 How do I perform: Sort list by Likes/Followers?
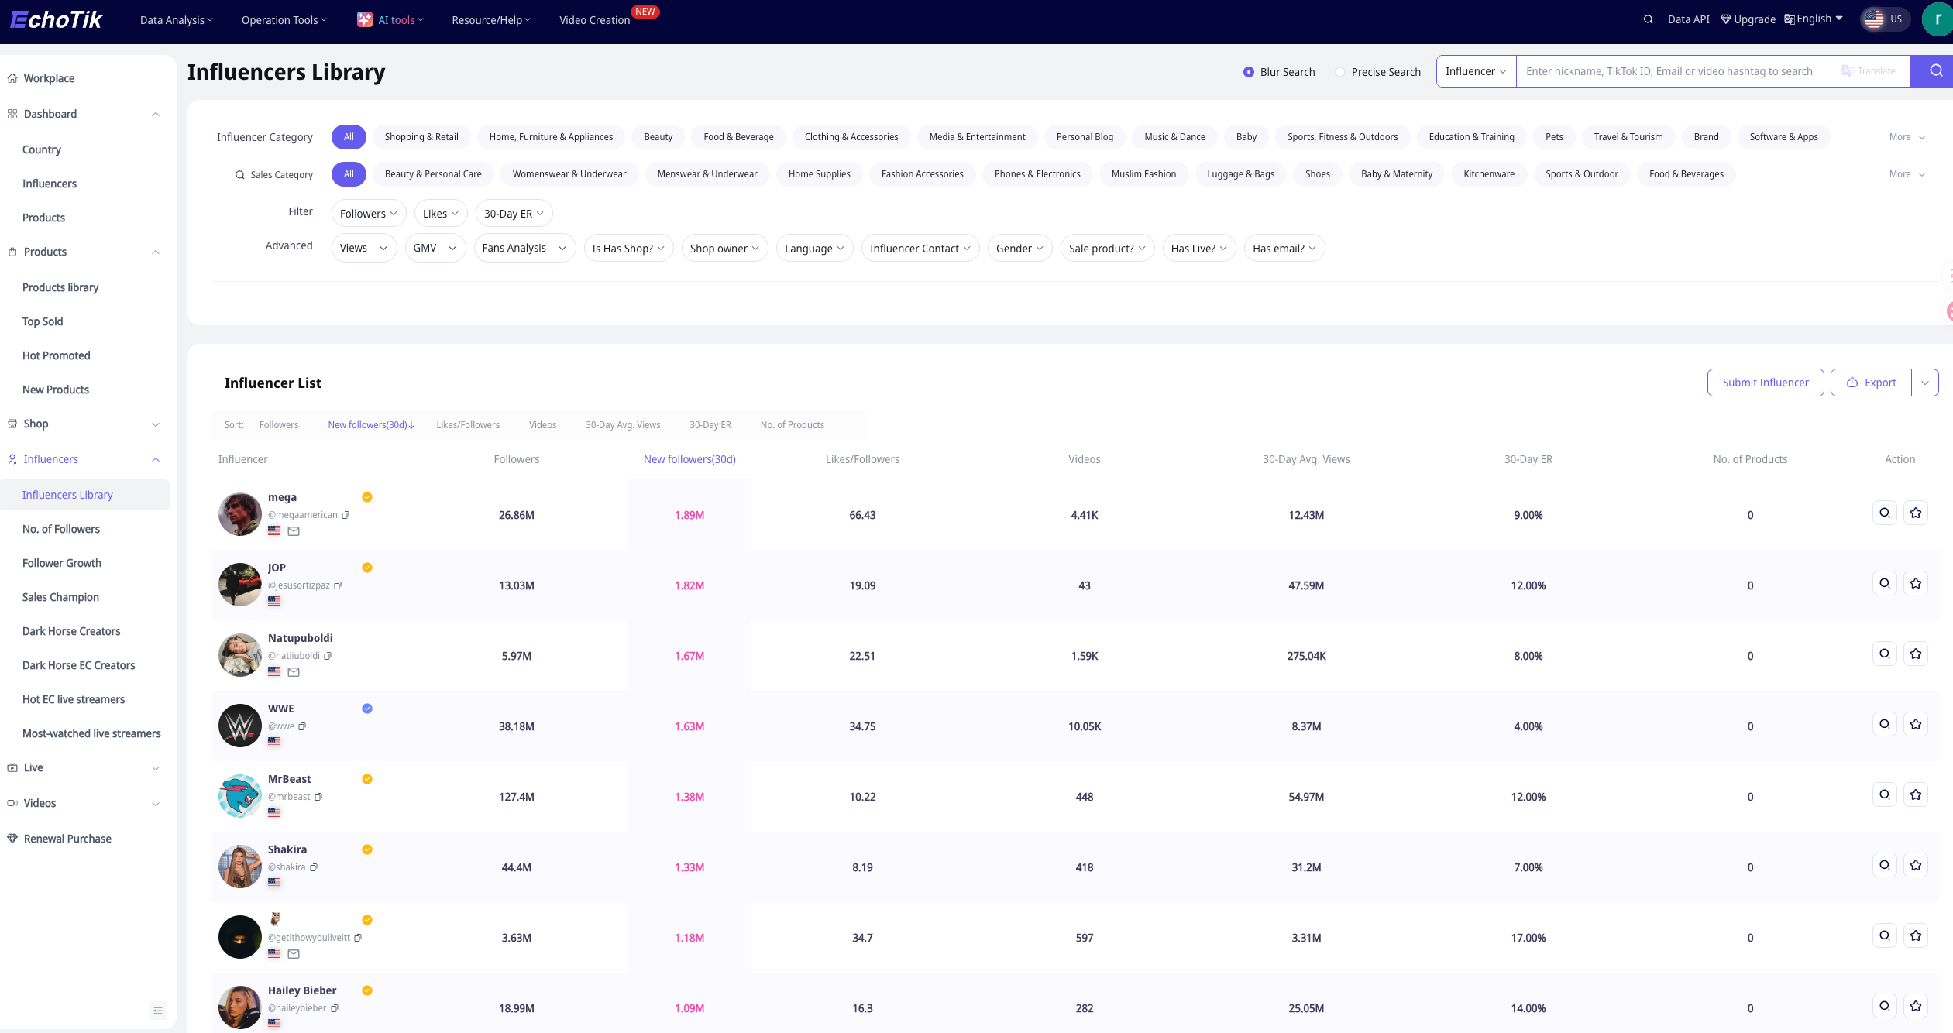point(468,425)
